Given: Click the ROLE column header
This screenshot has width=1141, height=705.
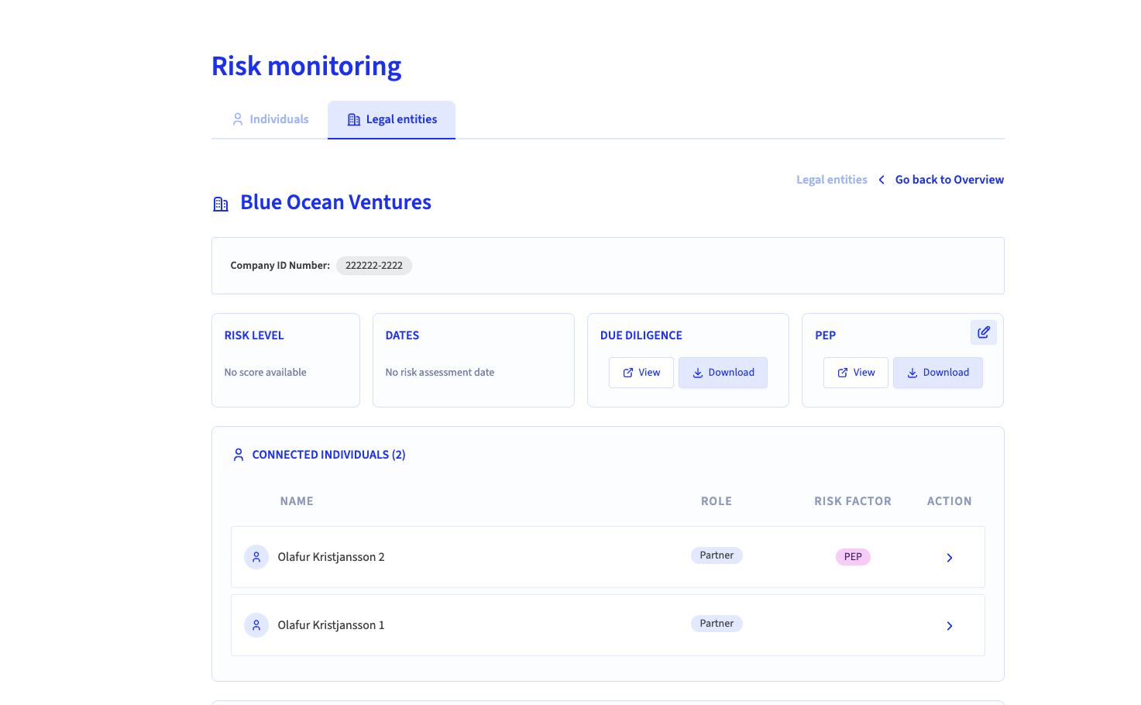Looking at the screenshot, I should [717, 501].
